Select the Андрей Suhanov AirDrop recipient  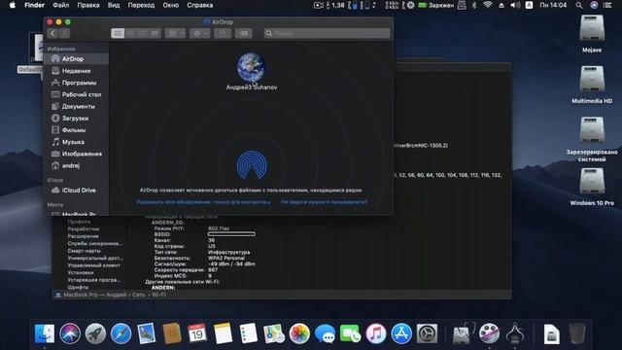pos(252,71)
